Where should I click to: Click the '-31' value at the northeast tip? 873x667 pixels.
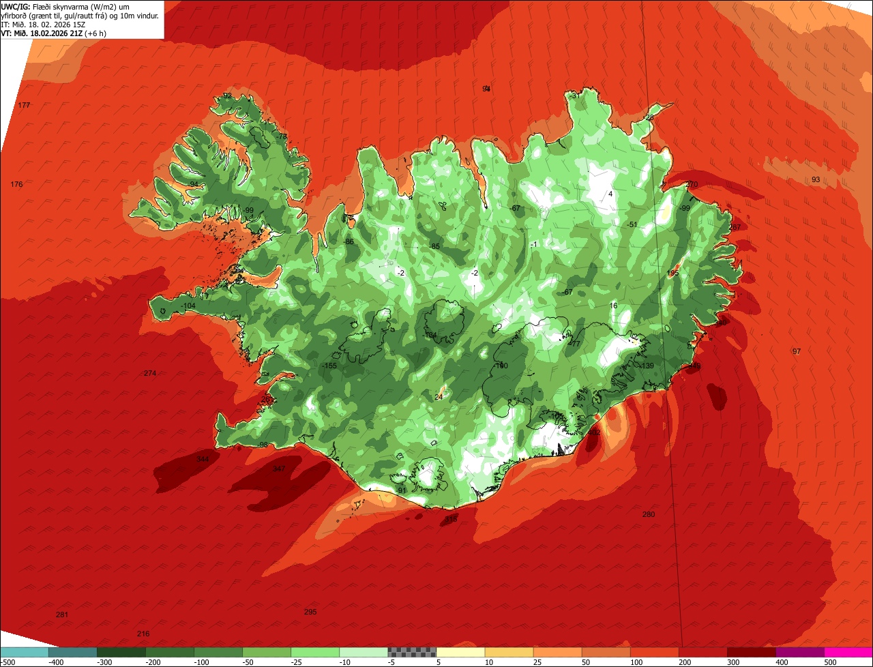coord(574,95)
